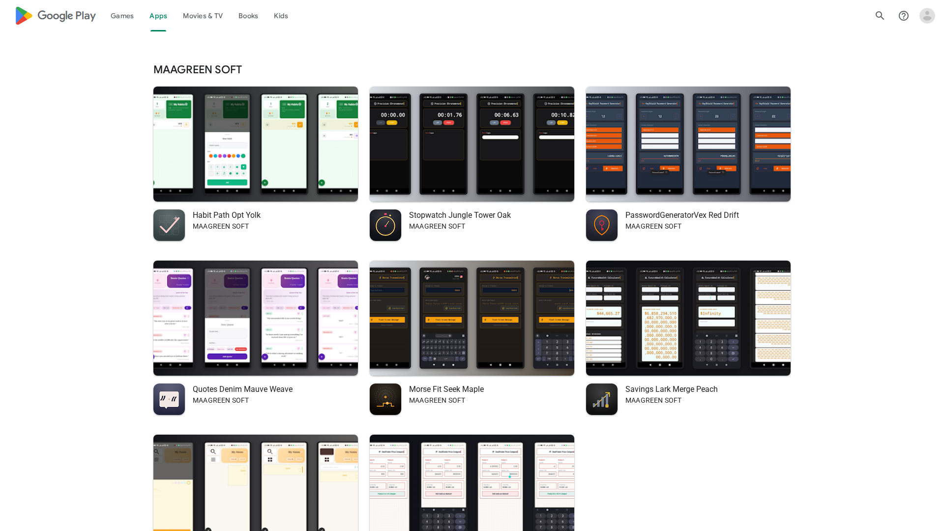944x531 pixels.
Task: Click MAAGREEN SOFT under Savings Lark Merge Peach
Action: [653, 401]
